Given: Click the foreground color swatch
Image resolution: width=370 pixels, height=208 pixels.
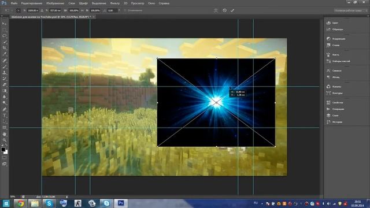Looking at the screenshot, I should click(x=3, y=149).
